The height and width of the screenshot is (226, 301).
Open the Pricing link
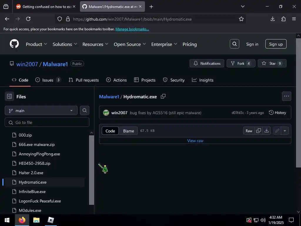click(190, 44)
